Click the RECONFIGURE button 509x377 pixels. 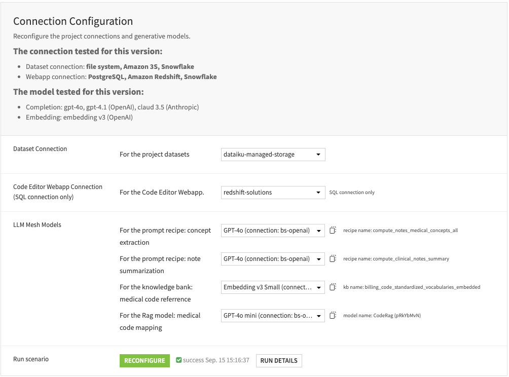pos(144,360)
